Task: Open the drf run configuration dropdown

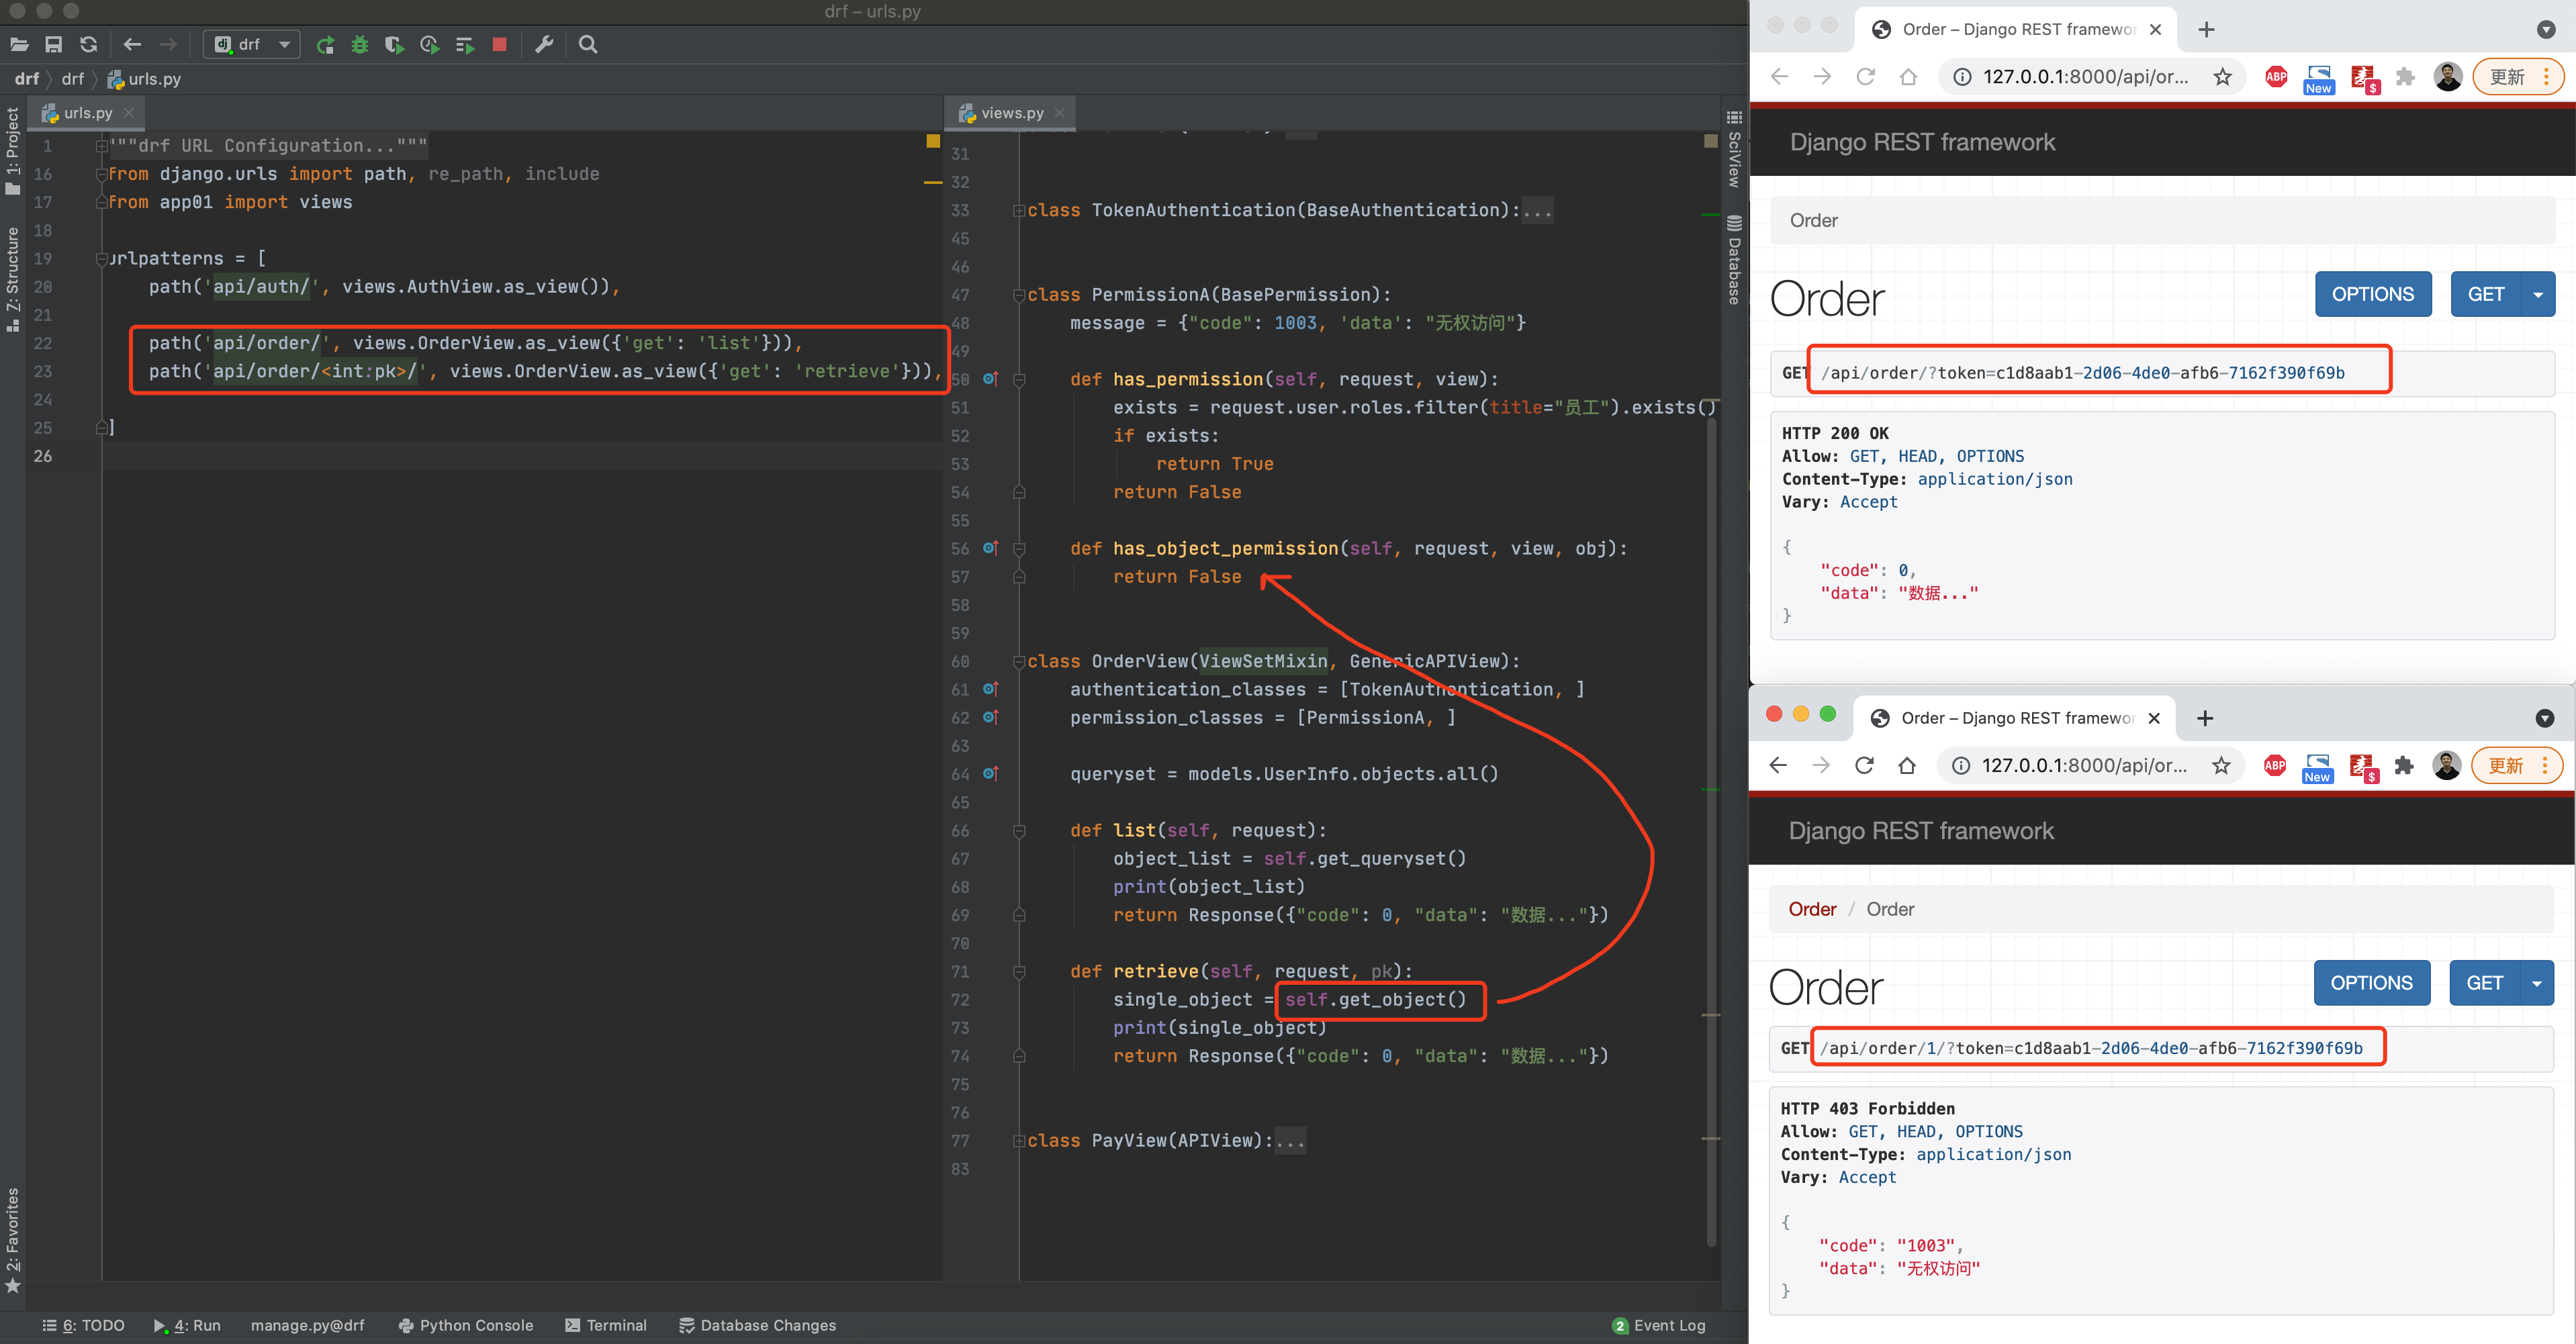Action: [252, 44]
